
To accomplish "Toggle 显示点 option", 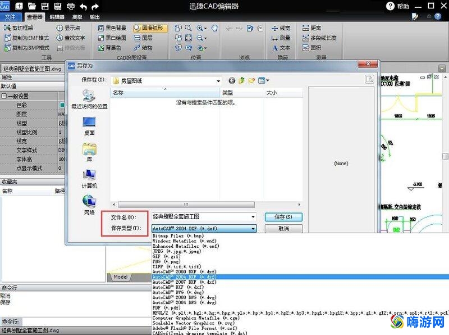I will (68, 28).
